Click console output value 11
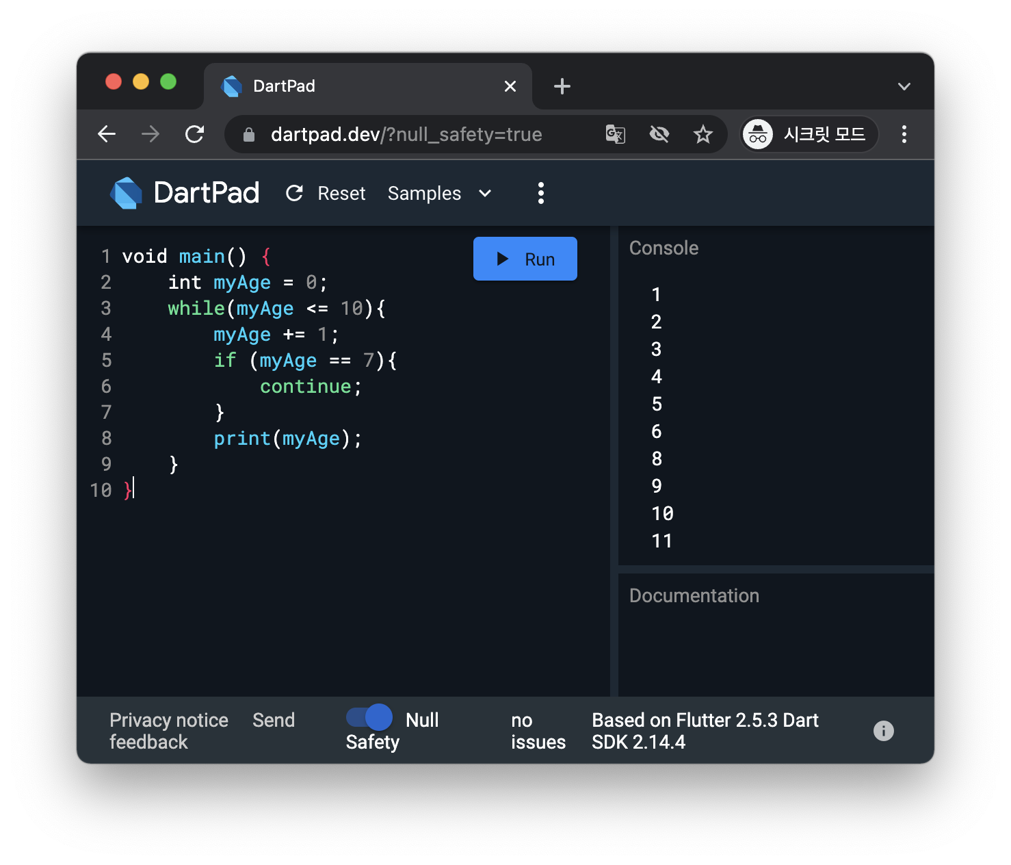Screen dimensions: 1011x865 pos(661,541)
